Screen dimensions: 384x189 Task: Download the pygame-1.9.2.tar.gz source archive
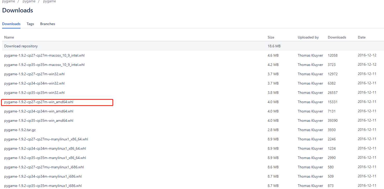coord(20,130)
